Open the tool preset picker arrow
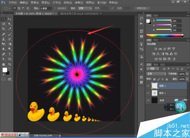Viewport: 190px width, 138px height. 9,8
